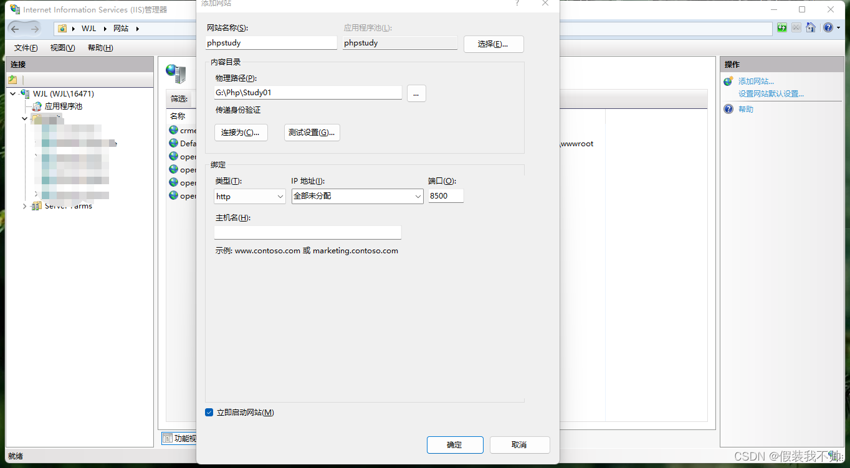Open the IP 地址 全部未分配 combo box
The image size is (850, 468).
(x=358, y=197)
